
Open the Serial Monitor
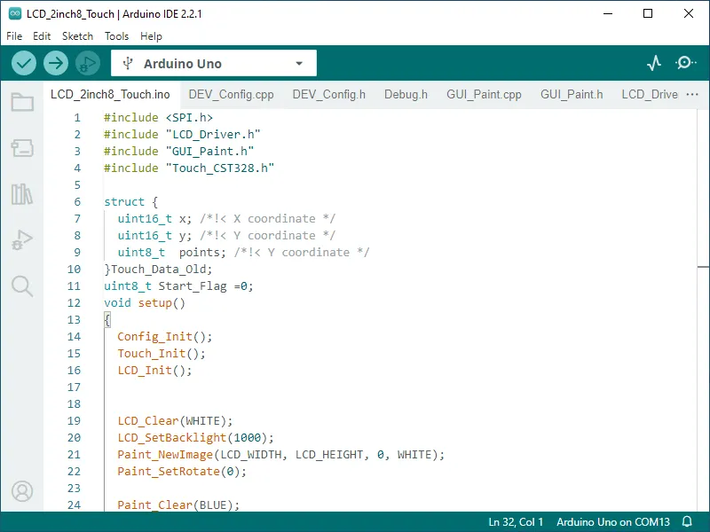coord(686,63)
